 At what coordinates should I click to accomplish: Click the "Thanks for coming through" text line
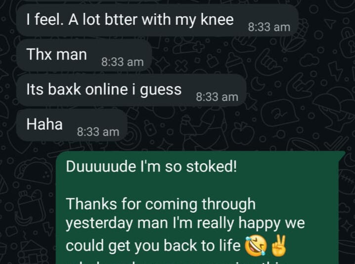[161, 204]
